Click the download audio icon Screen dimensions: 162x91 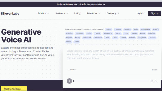click(156, 81)
